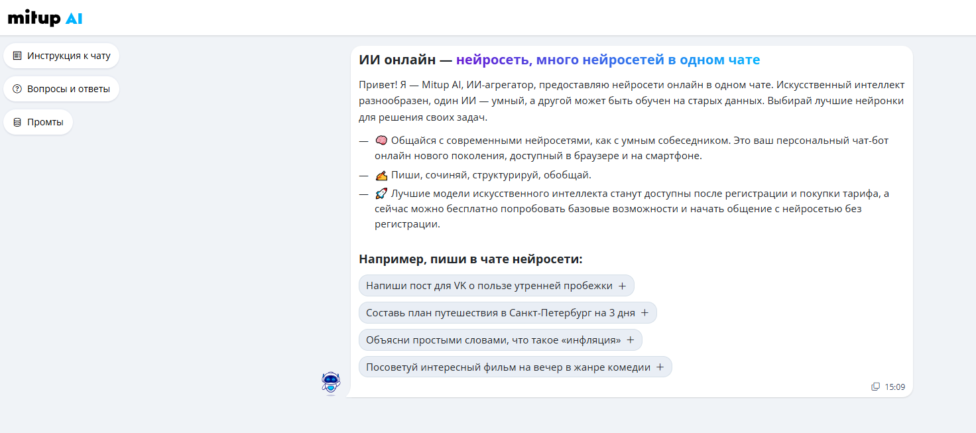Viewport: 976px width, 433px height.
Task: Click the rocket emoji in the list
Action: tap(381, 194)
